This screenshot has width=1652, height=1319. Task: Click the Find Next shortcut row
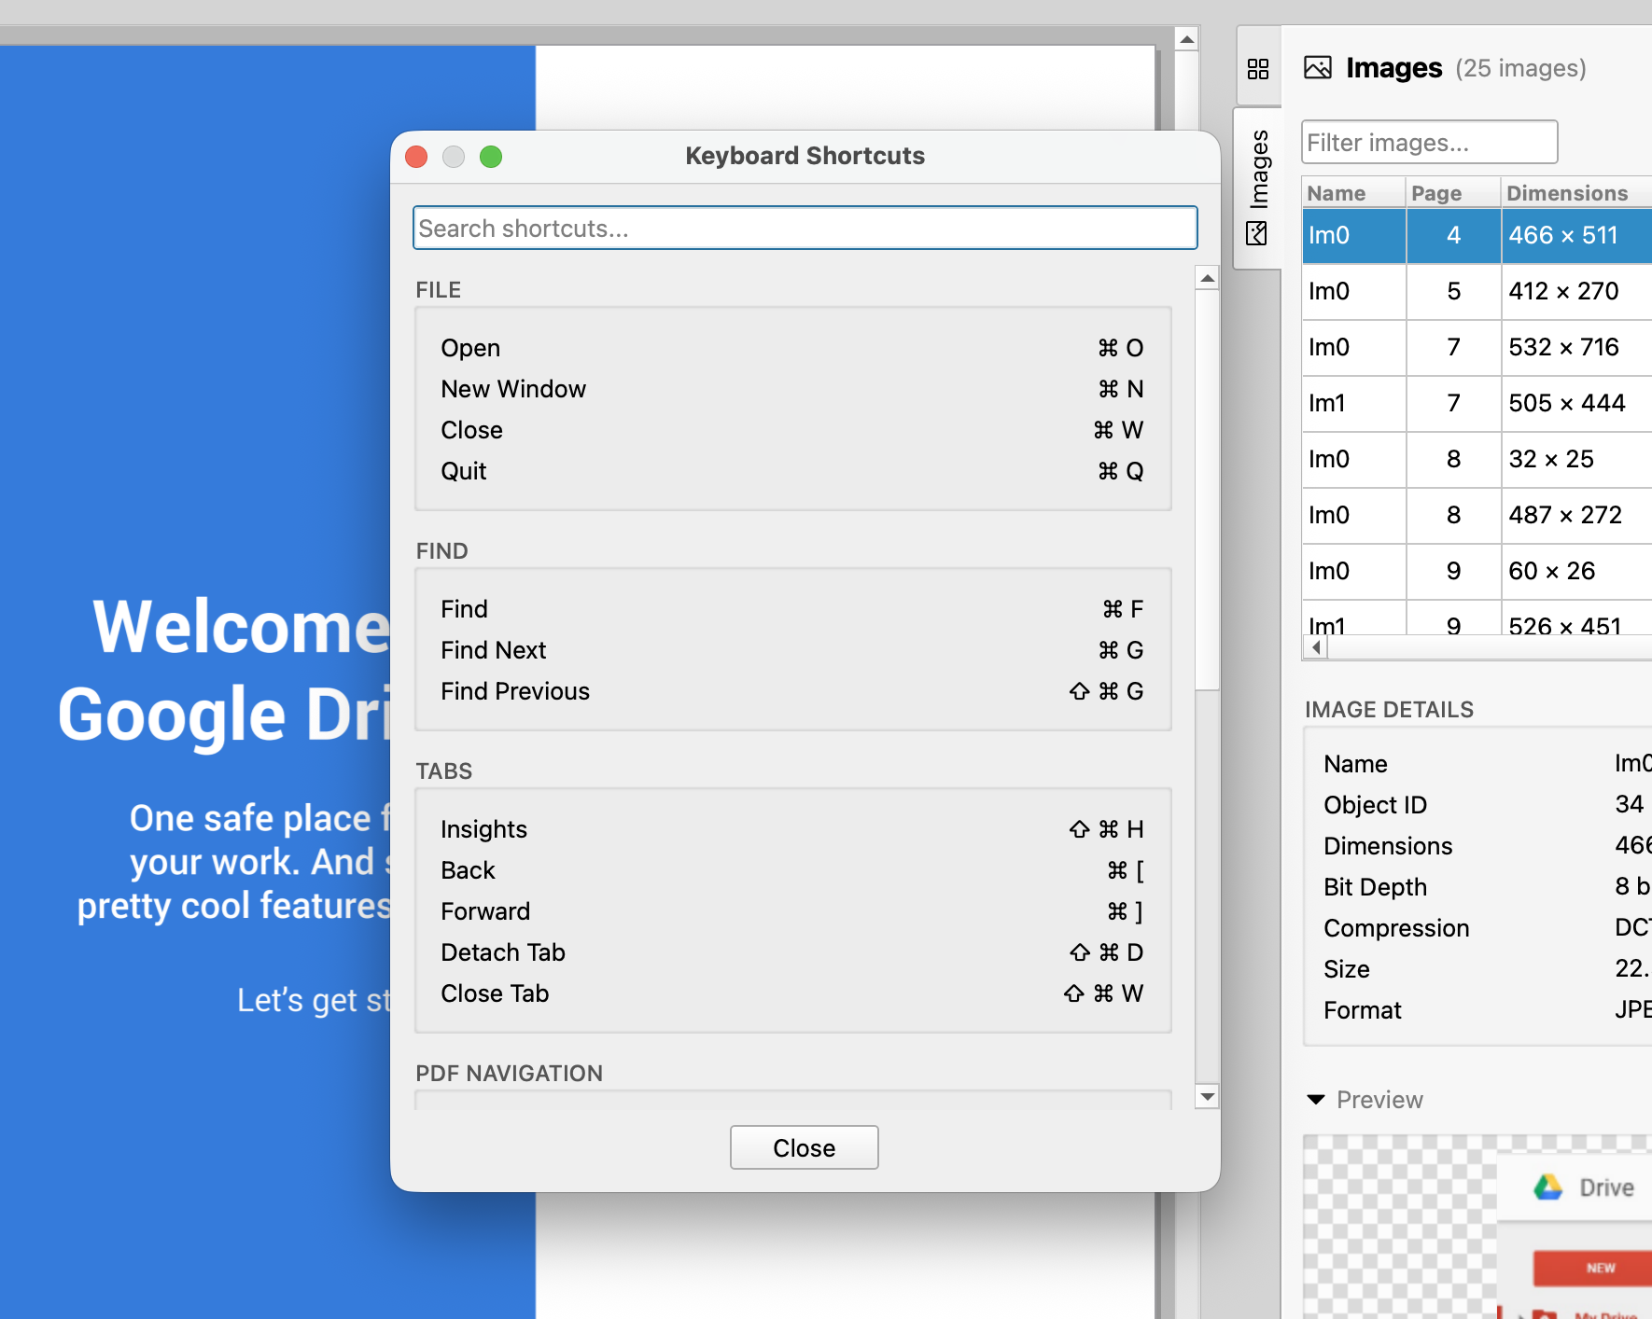tap(792, 650)
